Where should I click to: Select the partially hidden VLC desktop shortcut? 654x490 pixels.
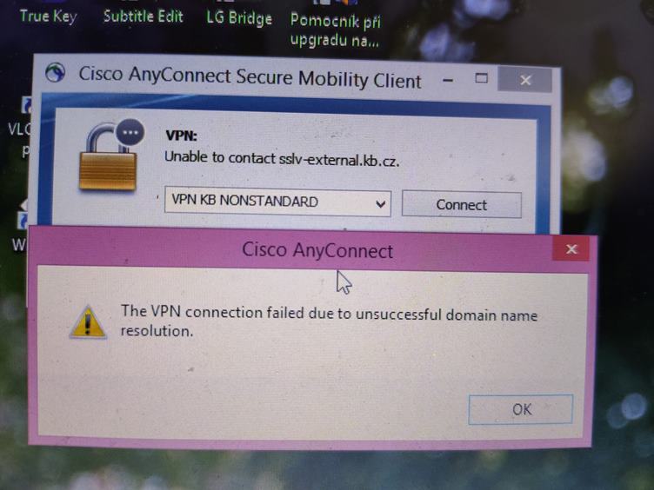(x=20, y=127)
